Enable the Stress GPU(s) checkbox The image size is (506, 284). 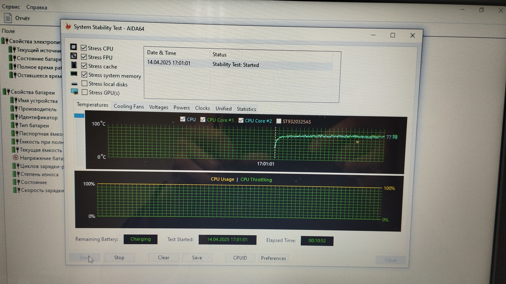point(85,92)
